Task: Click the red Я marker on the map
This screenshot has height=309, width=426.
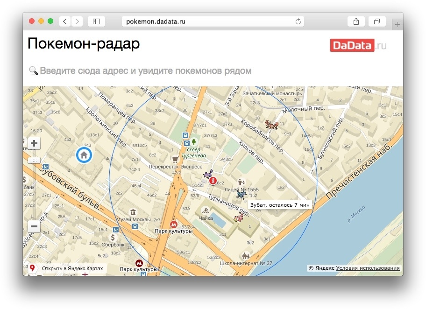Action: (x=213, y=180)
